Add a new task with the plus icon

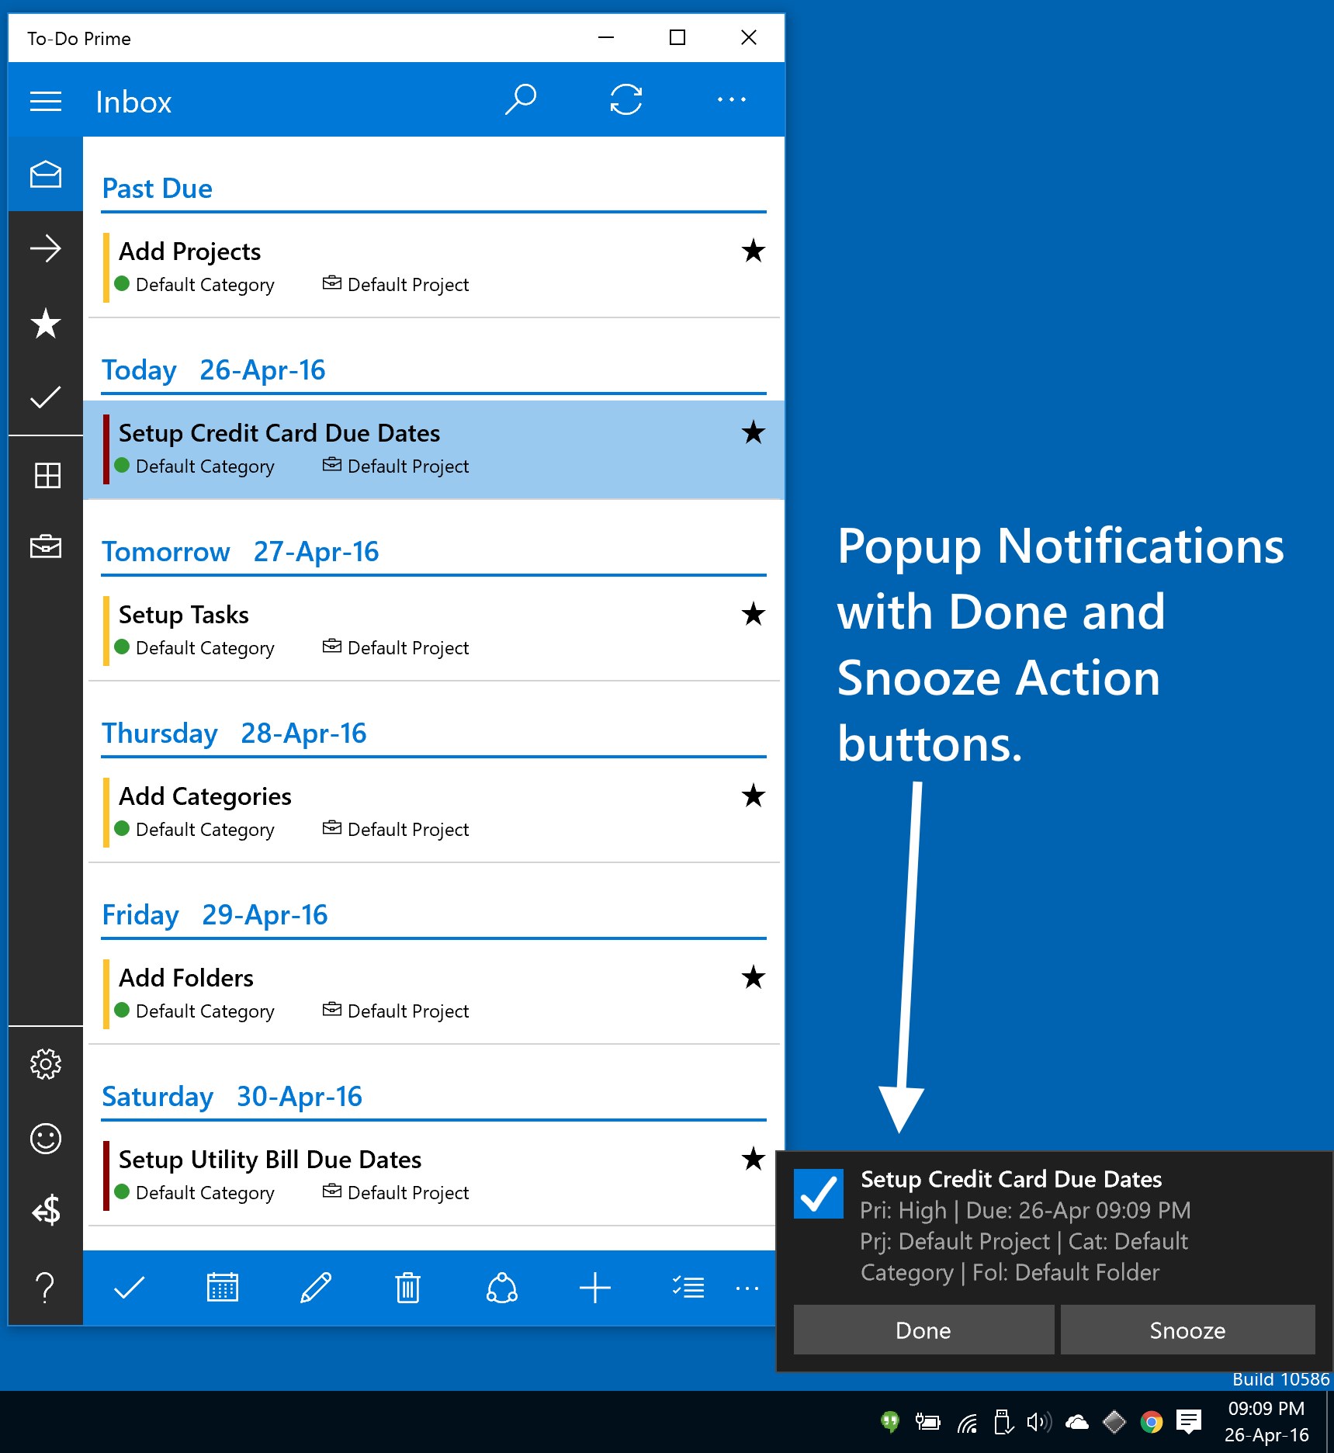tap(595, 1288)
